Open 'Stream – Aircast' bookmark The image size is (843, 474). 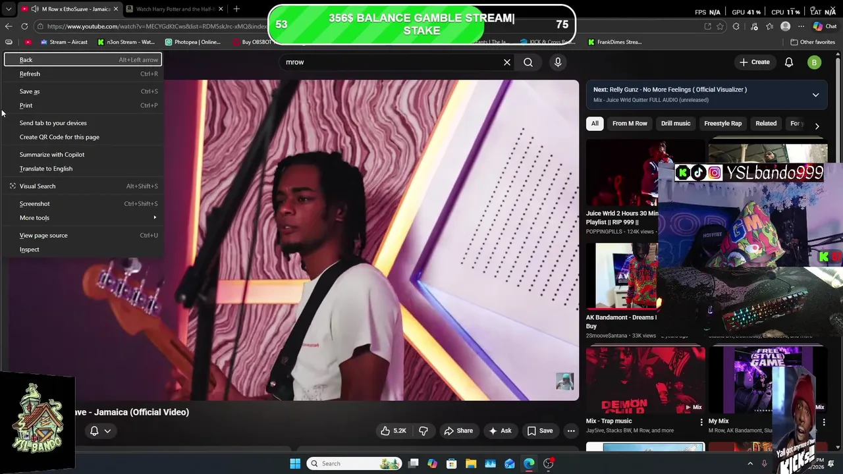click(64, 42)
